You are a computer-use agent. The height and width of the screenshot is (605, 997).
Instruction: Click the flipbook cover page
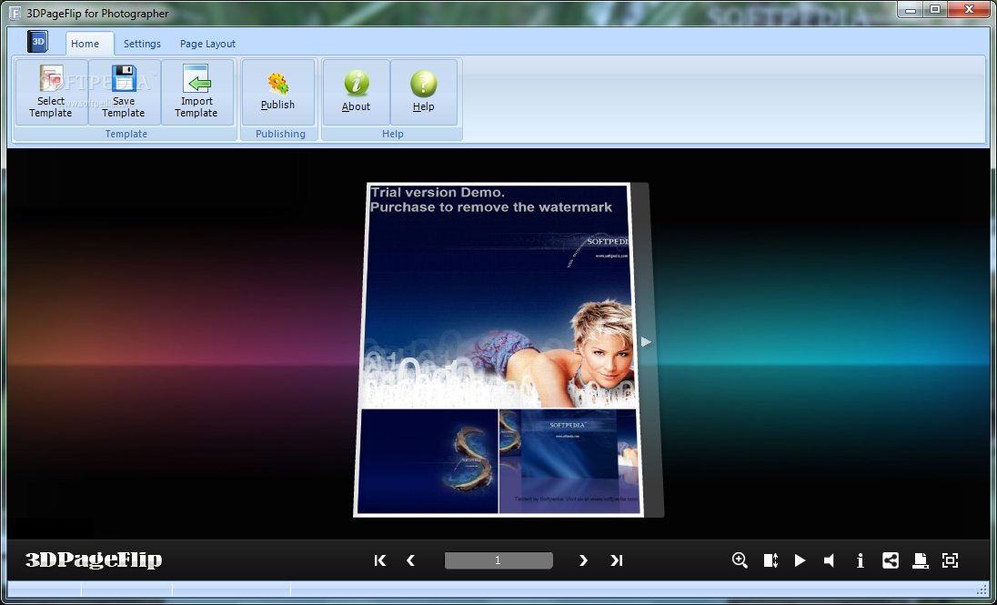498,349
